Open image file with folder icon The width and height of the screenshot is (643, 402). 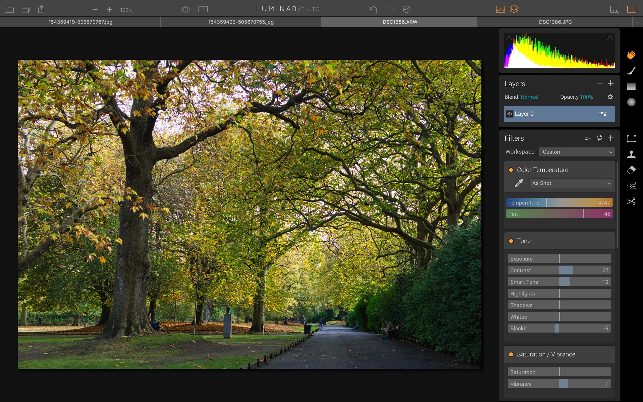tap(9, 10)
